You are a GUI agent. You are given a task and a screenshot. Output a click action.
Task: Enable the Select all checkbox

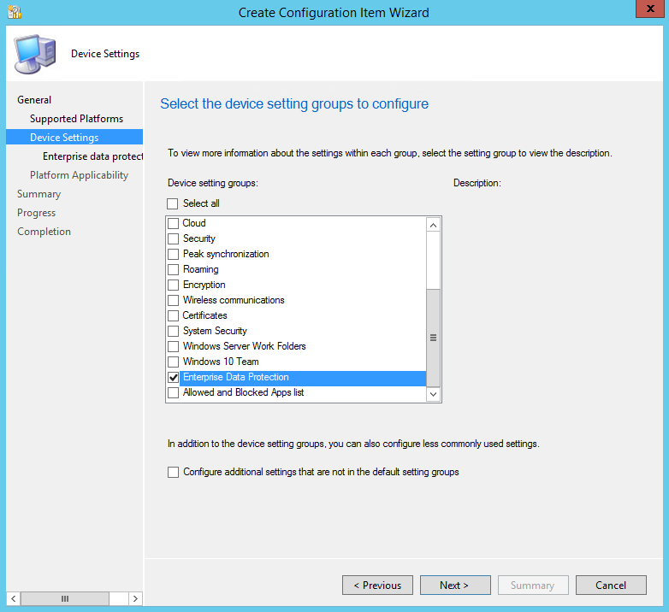pyautogui.click(x=173, y=203)
